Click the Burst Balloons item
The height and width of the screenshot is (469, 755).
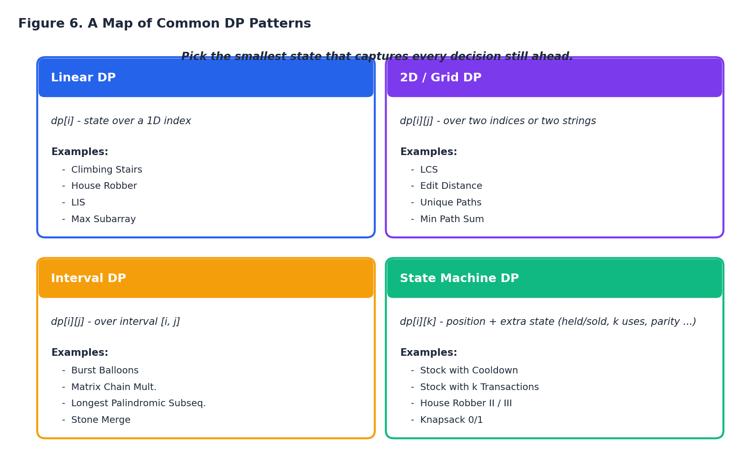[x=105, y=371]
